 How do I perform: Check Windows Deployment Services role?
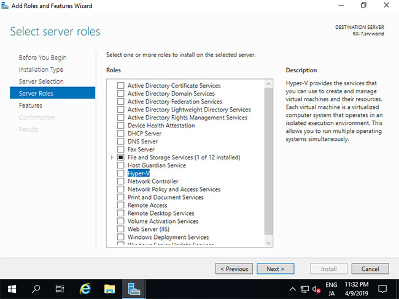coord(120,237)
